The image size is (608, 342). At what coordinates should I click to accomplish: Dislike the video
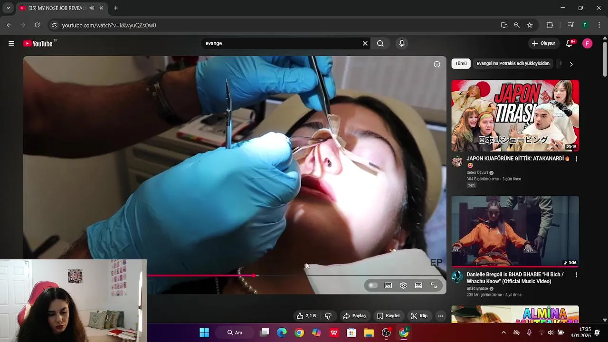point(328,316)
